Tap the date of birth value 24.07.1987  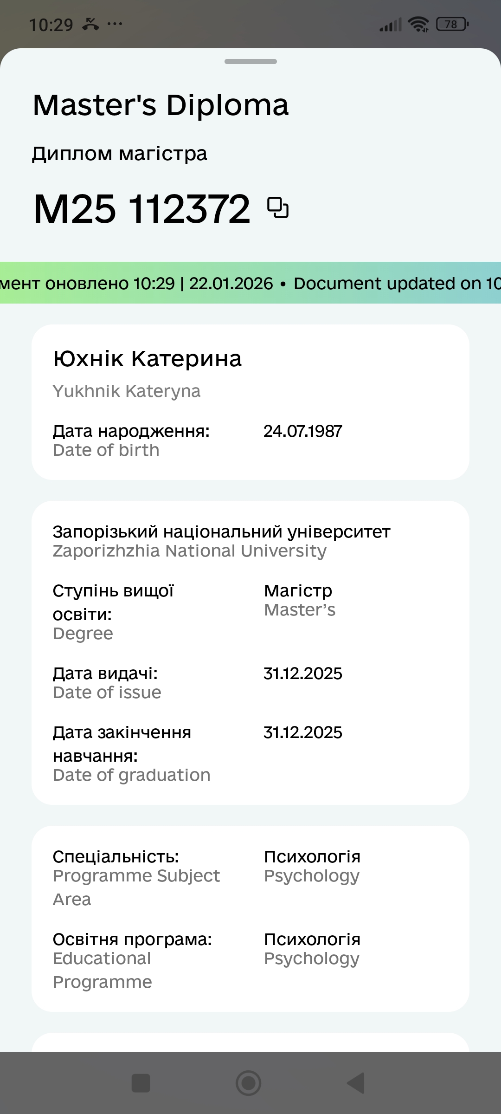coord(302,431)
